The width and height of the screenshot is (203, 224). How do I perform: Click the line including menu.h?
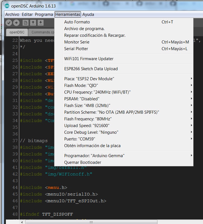44,188
